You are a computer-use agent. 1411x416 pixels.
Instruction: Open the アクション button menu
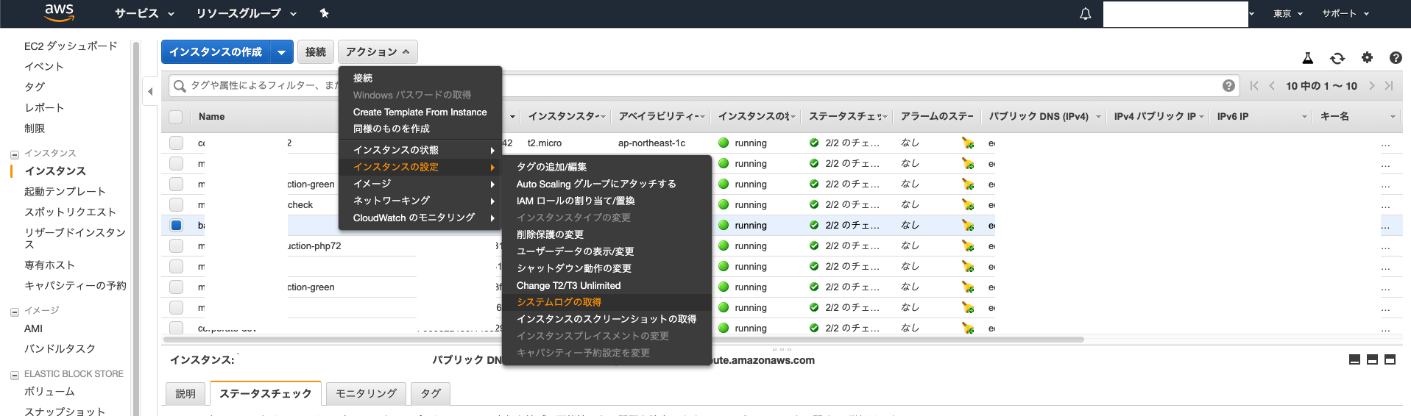point(378,52)
